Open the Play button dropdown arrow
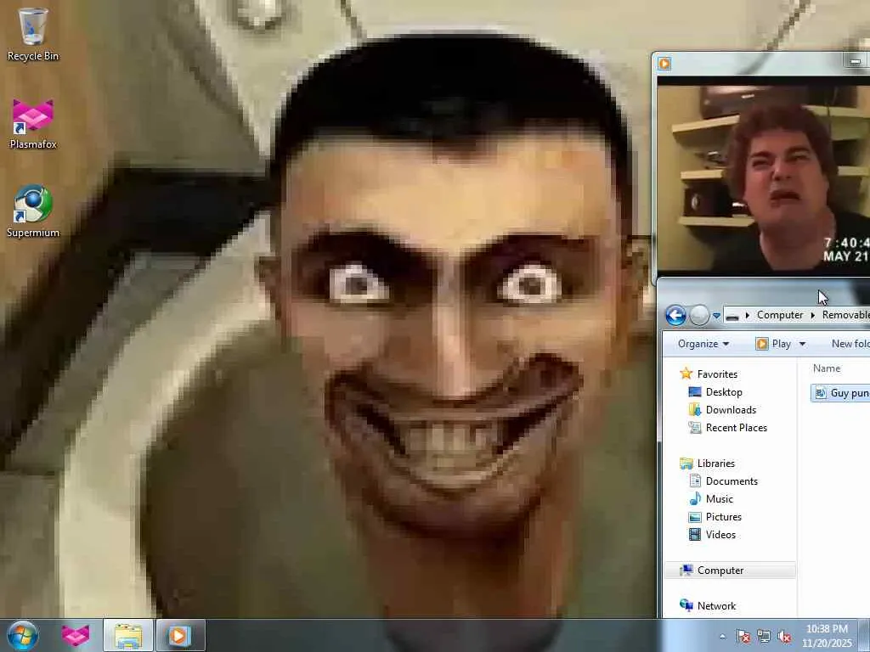 click(802, 344)
